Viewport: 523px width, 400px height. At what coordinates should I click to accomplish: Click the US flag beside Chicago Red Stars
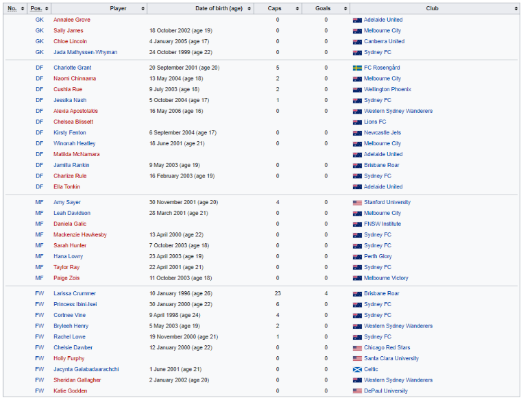point(357,348)
